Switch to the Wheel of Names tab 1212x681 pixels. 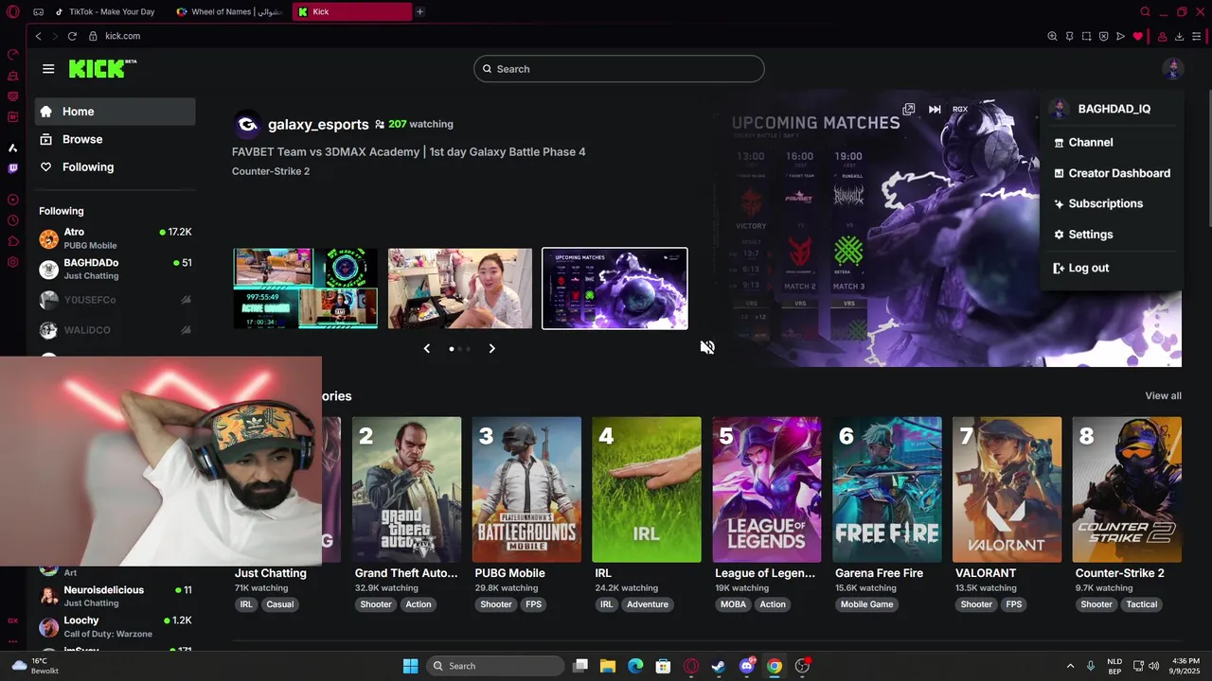[x=231, y=12]
